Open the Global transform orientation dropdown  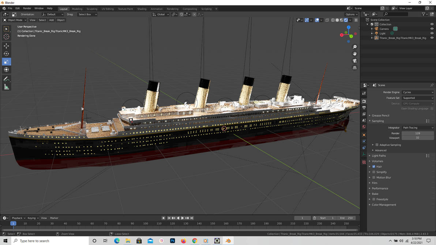(161, 15)
